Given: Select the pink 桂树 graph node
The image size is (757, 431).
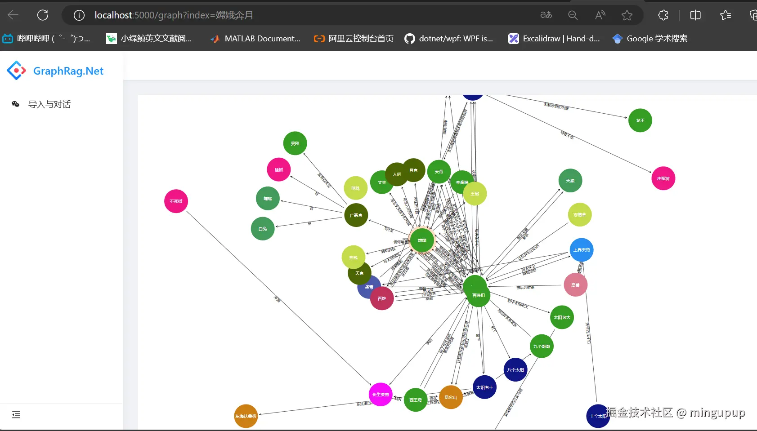Looking at the screenshot, I should [279, 169].
